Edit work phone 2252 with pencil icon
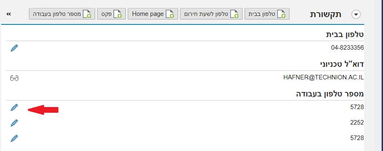The height and width of the screenshot is (151, 383). pos(14,123)
